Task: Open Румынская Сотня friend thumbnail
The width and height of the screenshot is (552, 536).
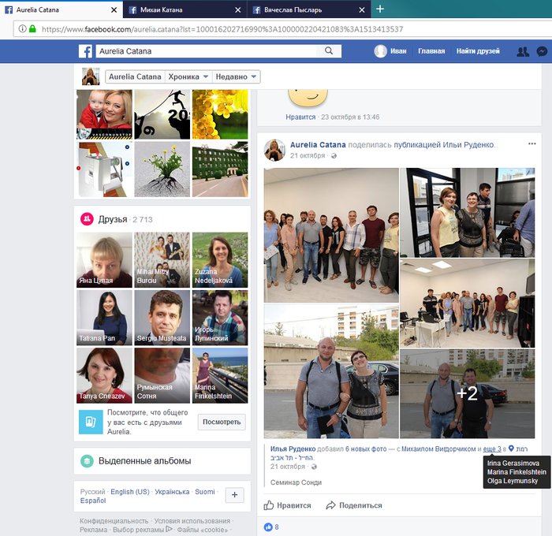Action: pyautogui.click(x=162, y=375)
